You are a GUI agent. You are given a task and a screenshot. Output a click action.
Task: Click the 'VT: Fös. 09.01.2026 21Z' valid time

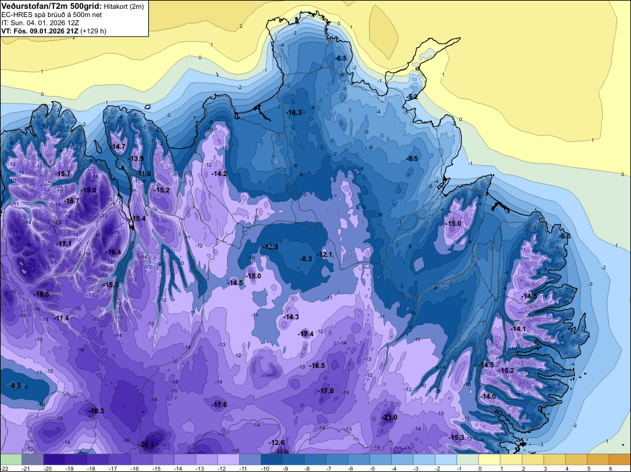[x=40, y=31]
